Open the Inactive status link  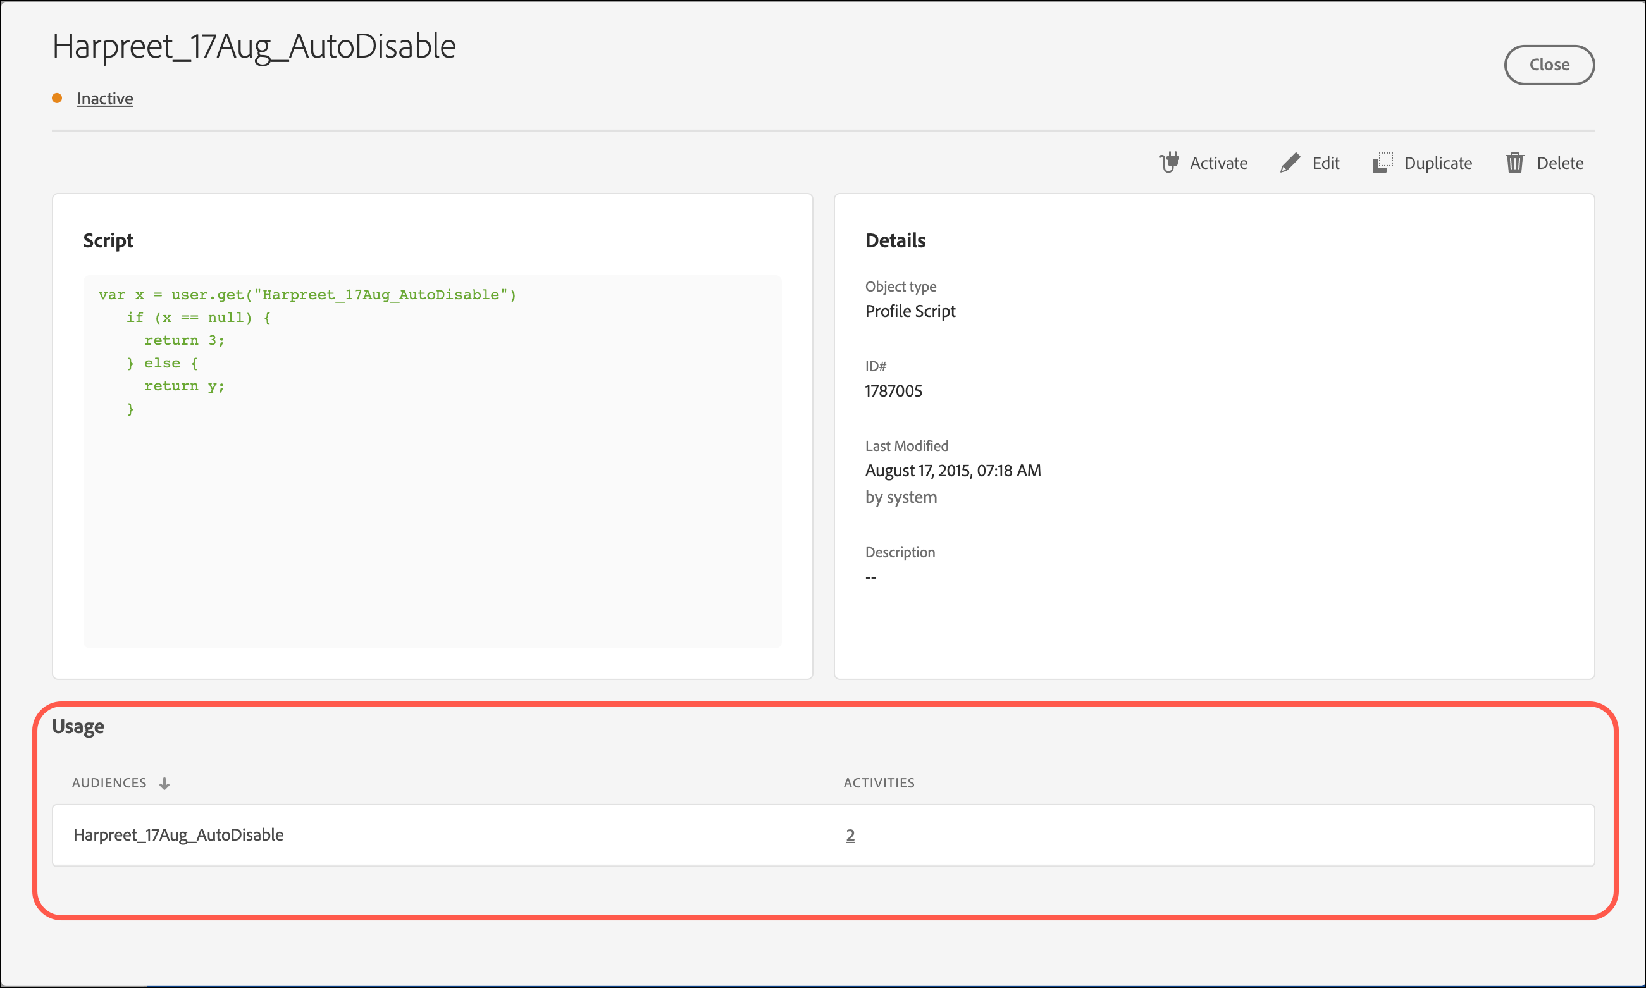coord(105,99)
